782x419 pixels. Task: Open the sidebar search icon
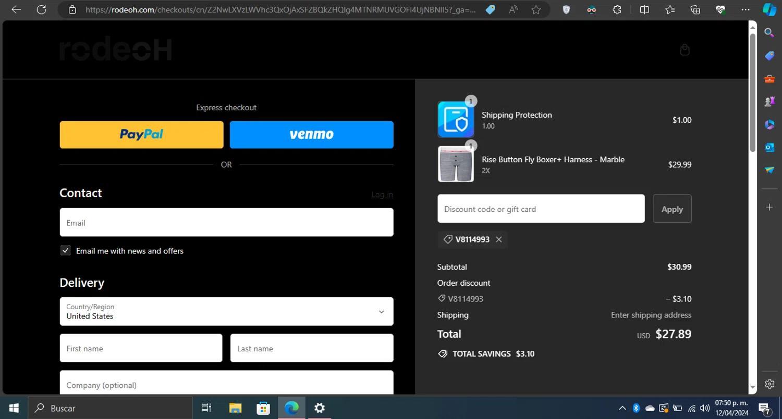(769, 32)
